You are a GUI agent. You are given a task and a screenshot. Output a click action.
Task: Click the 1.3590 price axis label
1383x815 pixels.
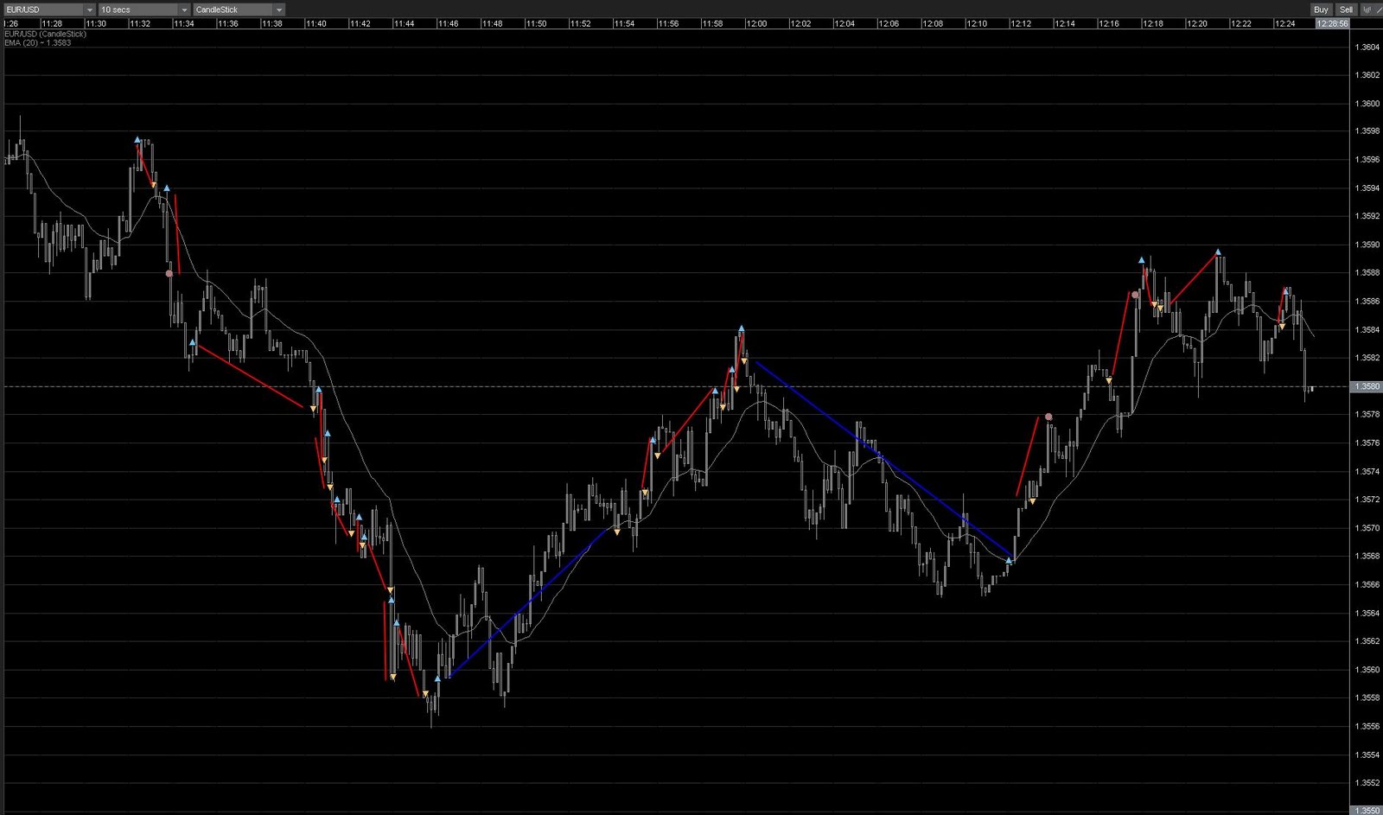(x=1367, y=245)
